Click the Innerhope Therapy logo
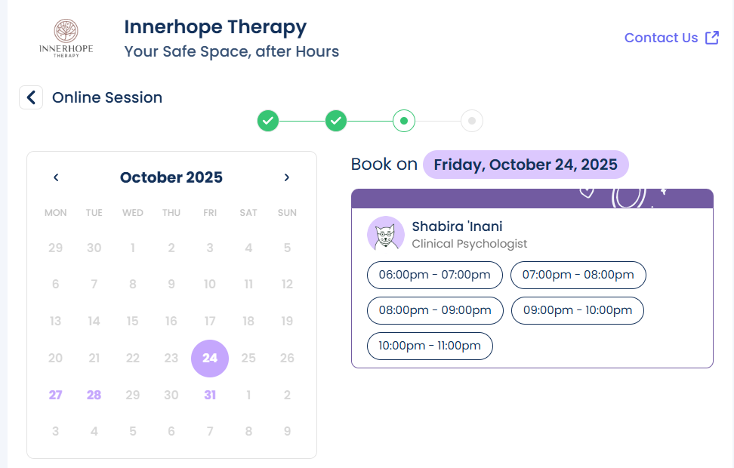 [66, 38]
